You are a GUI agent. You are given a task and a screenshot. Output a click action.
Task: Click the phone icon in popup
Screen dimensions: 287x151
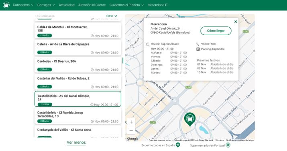click(x=197, y=44)
